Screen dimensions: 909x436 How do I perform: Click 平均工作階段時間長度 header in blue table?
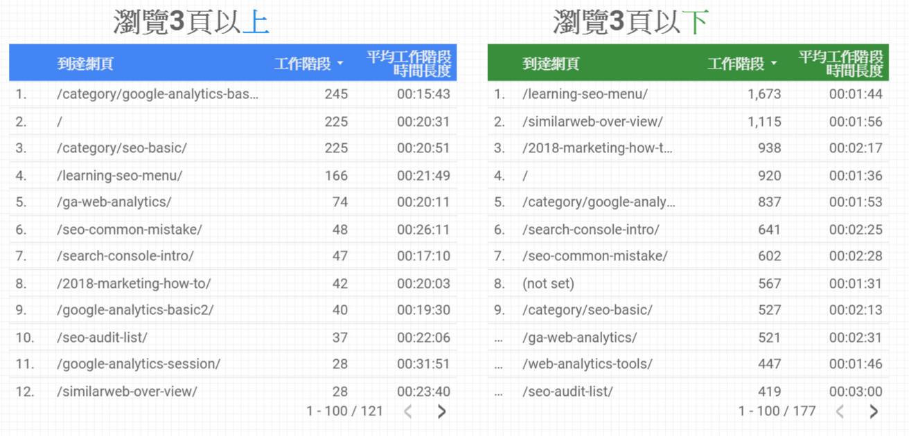pos(409,64)
